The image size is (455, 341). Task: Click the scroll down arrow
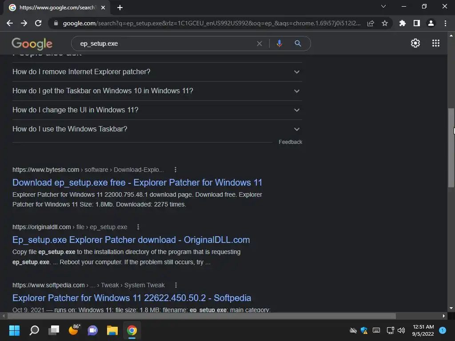pos(451,308)
